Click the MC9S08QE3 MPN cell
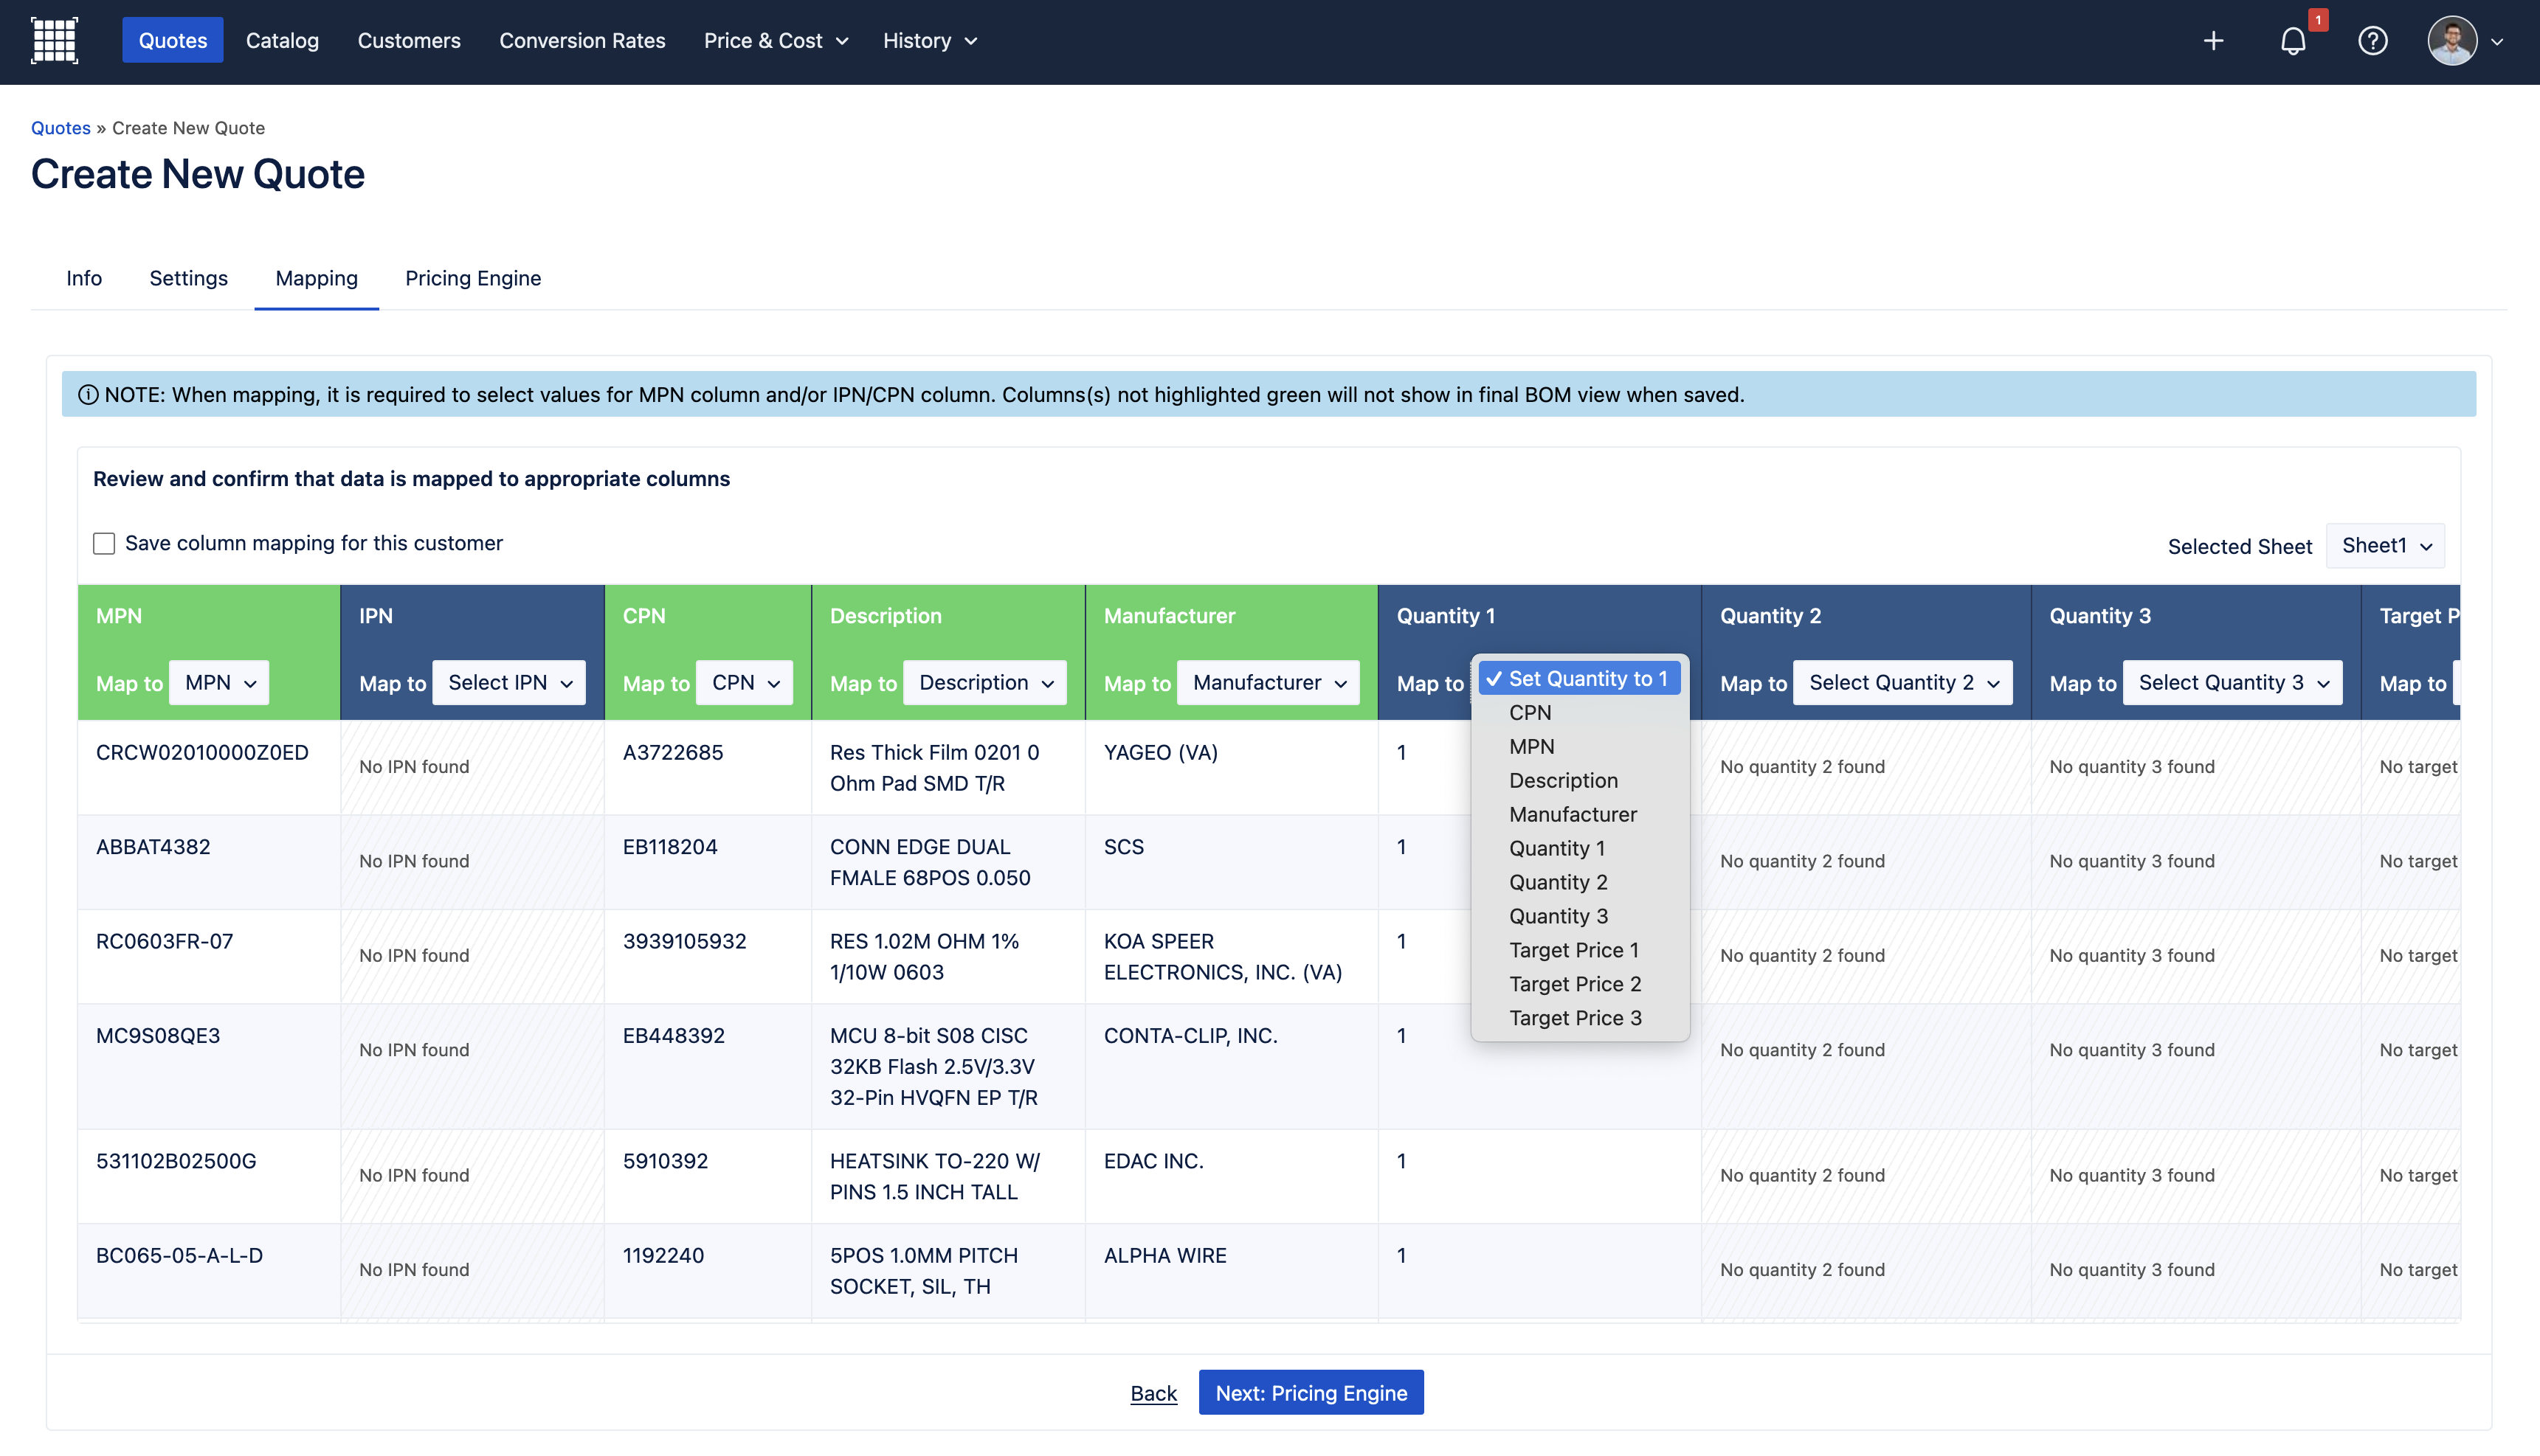The image size is (2540, 1456). pyautogui.click(x=209, y=1067)
